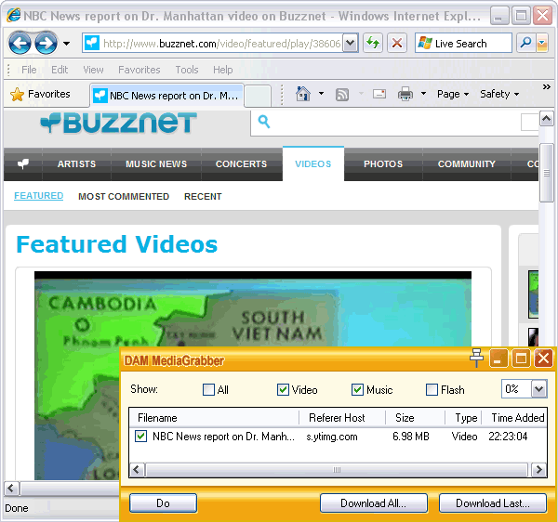Click the browser Forward arrow button
This screenshot has height=522, width=558.
point(46,44)
